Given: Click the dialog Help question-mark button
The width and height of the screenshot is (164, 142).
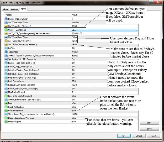Looking at the screenshot, I should click(x=151, y=2).
